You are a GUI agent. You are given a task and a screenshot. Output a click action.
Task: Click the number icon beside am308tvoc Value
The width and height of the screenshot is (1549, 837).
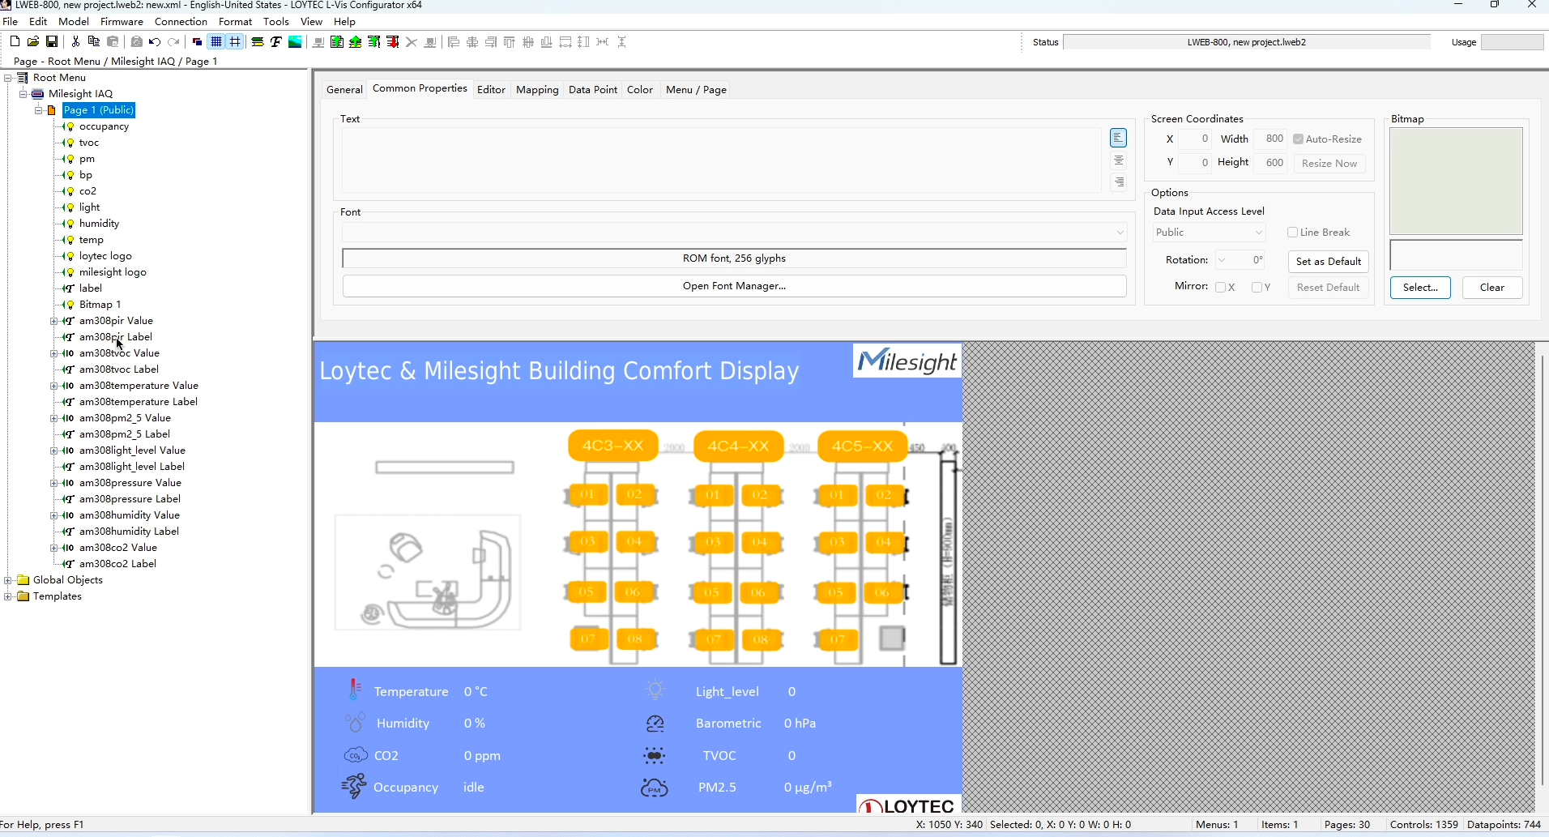(x=70, y=353)
